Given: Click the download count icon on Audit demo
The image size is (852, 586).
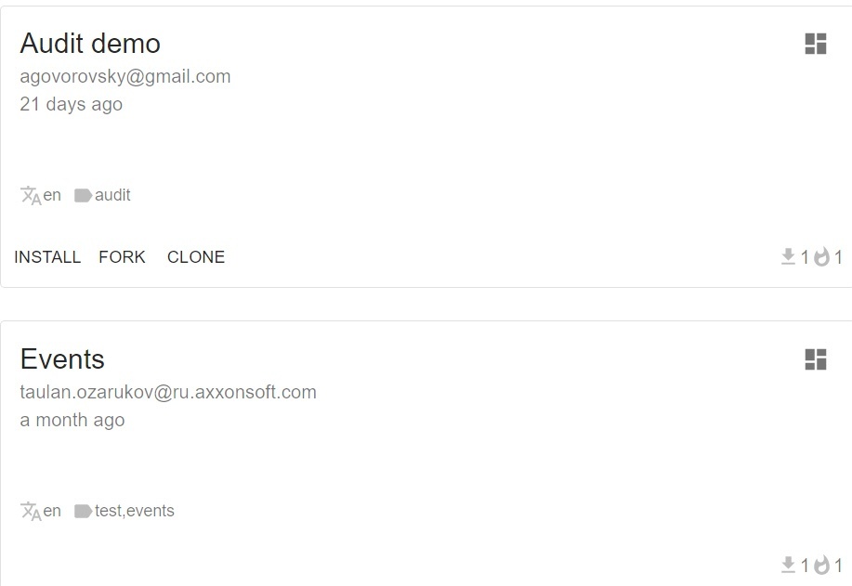Looking at the screenshot, I should pos(789,257).
